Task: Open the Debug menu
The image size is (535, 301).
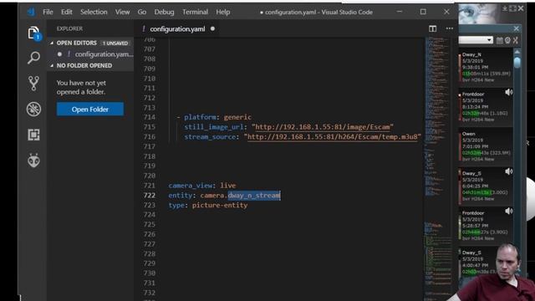Action: (x=164, y=12)
